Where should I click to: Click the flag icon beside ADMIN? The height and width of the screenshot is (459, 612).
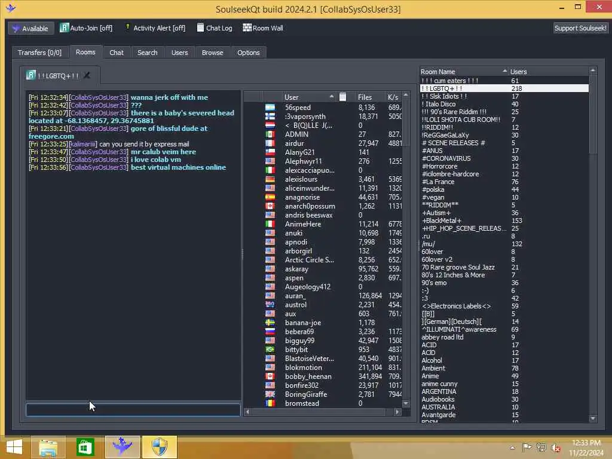pyautogui.click(x=270, y=134)
